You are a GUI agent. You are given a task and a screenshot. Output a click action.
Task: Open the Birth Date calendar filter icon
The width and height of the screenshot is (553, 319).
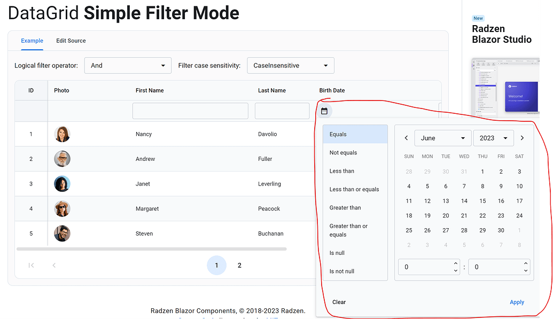point(324,111)
